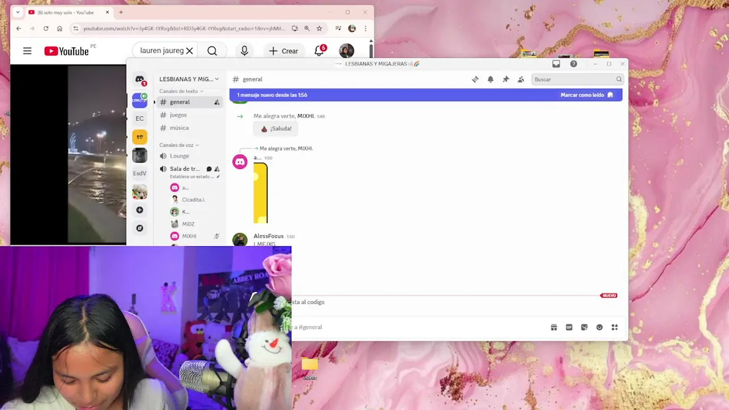Open the gift icon in message bar
The height and width of the screenshot is (410, 729).
click(554, 327)
